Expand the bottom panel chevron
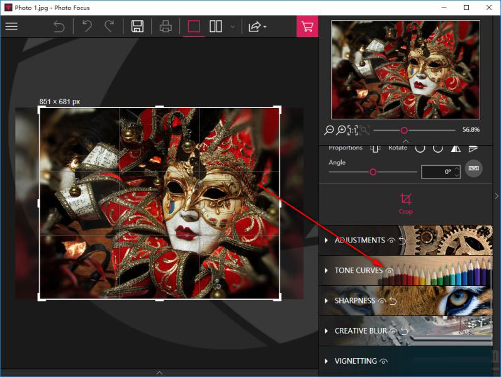501x377 pixels. point(159,373)
